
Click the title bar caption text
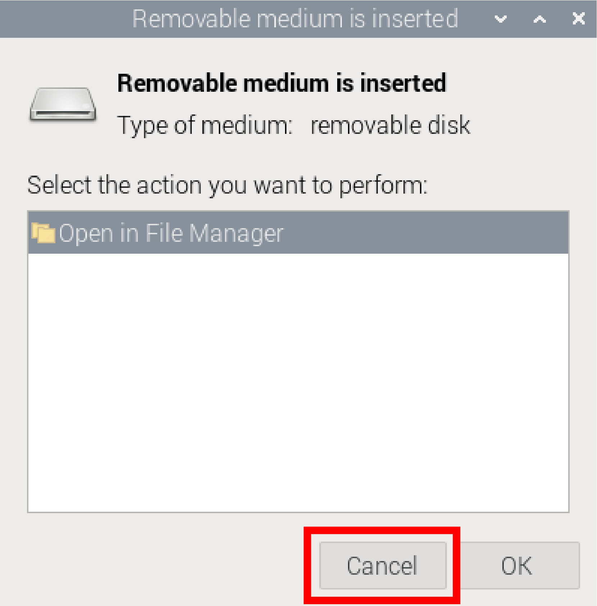point(295,19)
